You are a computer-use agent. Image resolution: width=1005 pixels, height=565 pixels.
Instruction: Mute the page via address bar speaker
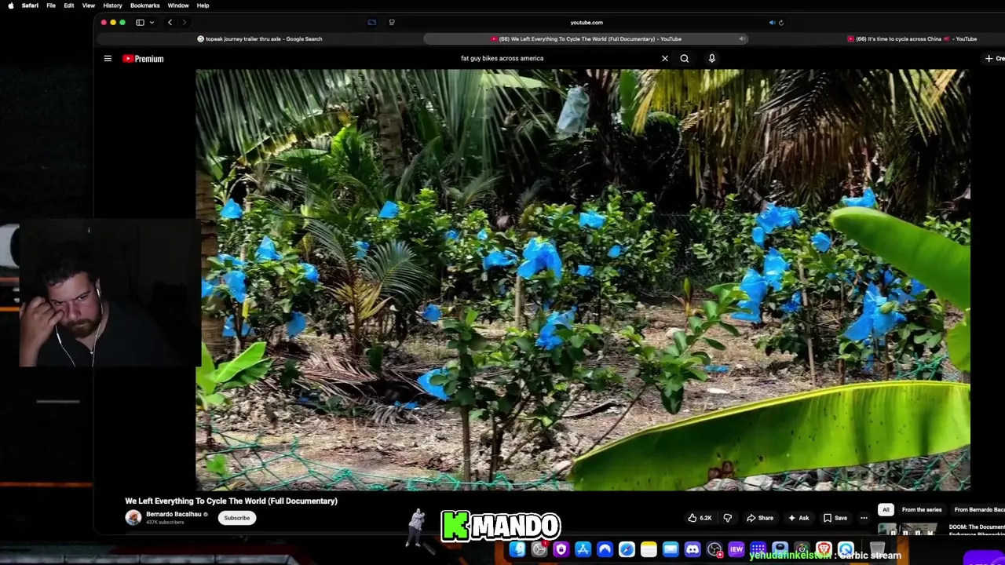click(772, 23)
